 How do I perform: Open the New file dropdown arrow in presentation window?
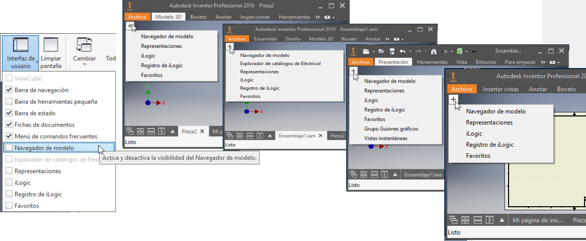[x=373, y=51]
